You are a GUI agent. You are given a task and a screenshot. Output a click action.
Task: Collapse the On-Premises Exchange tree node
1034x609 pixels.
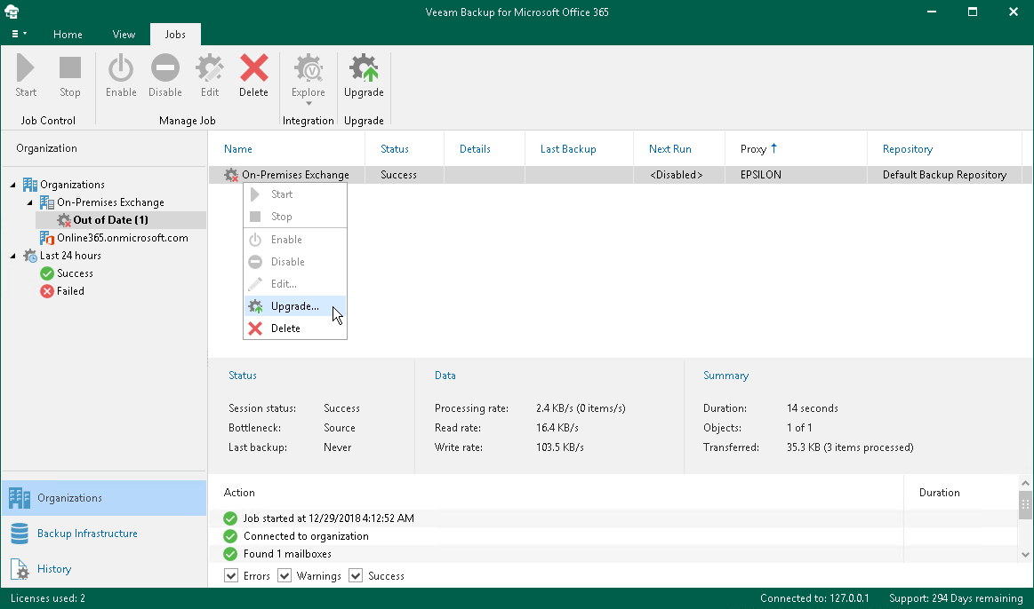pos(30,202)
